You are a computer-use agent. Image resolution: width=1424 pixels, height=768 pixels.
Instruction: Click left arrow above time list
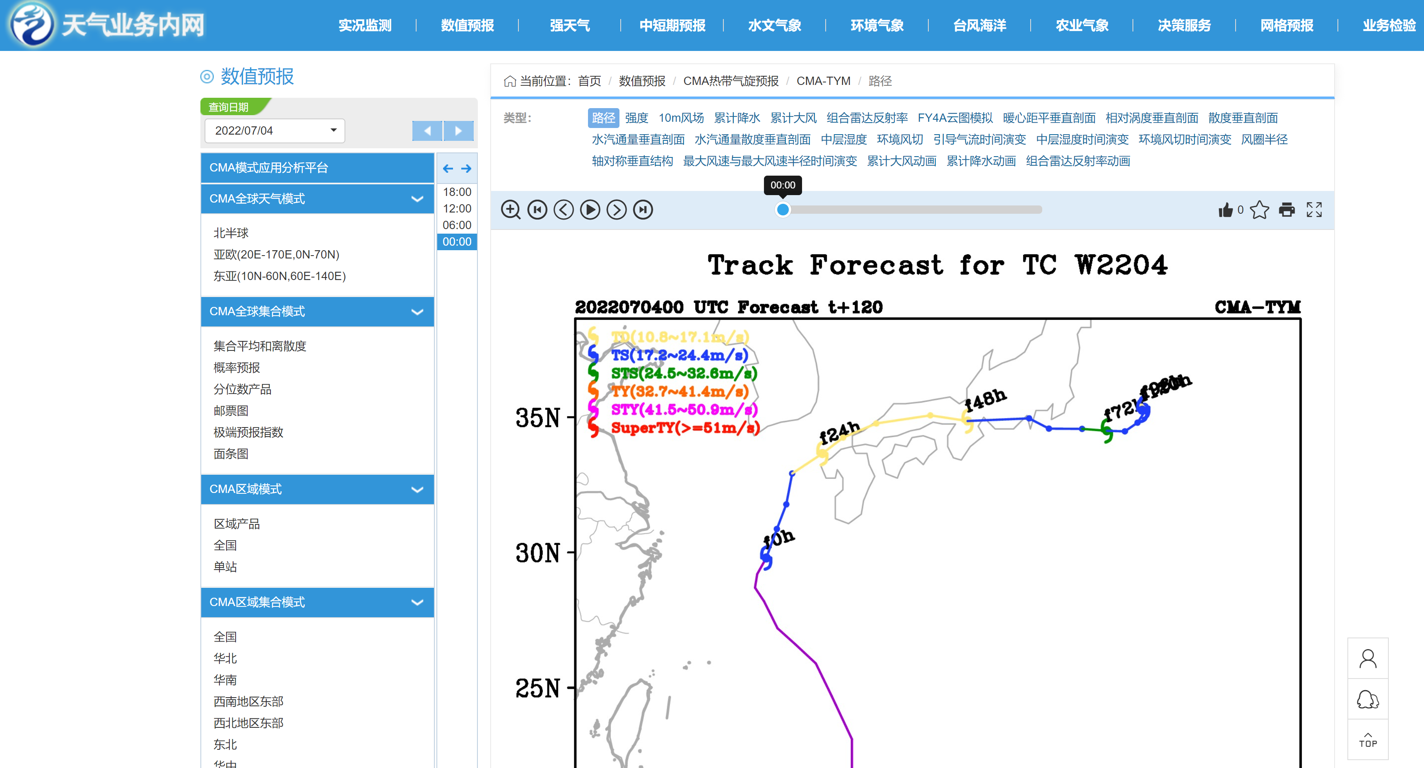click(448, 169)
